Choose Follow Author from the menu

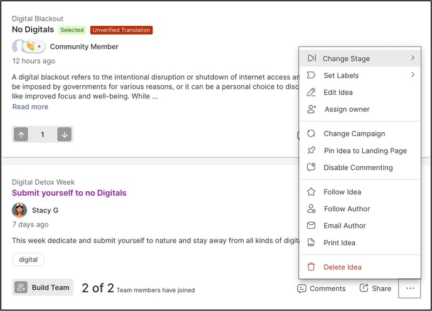click(360, 209)
